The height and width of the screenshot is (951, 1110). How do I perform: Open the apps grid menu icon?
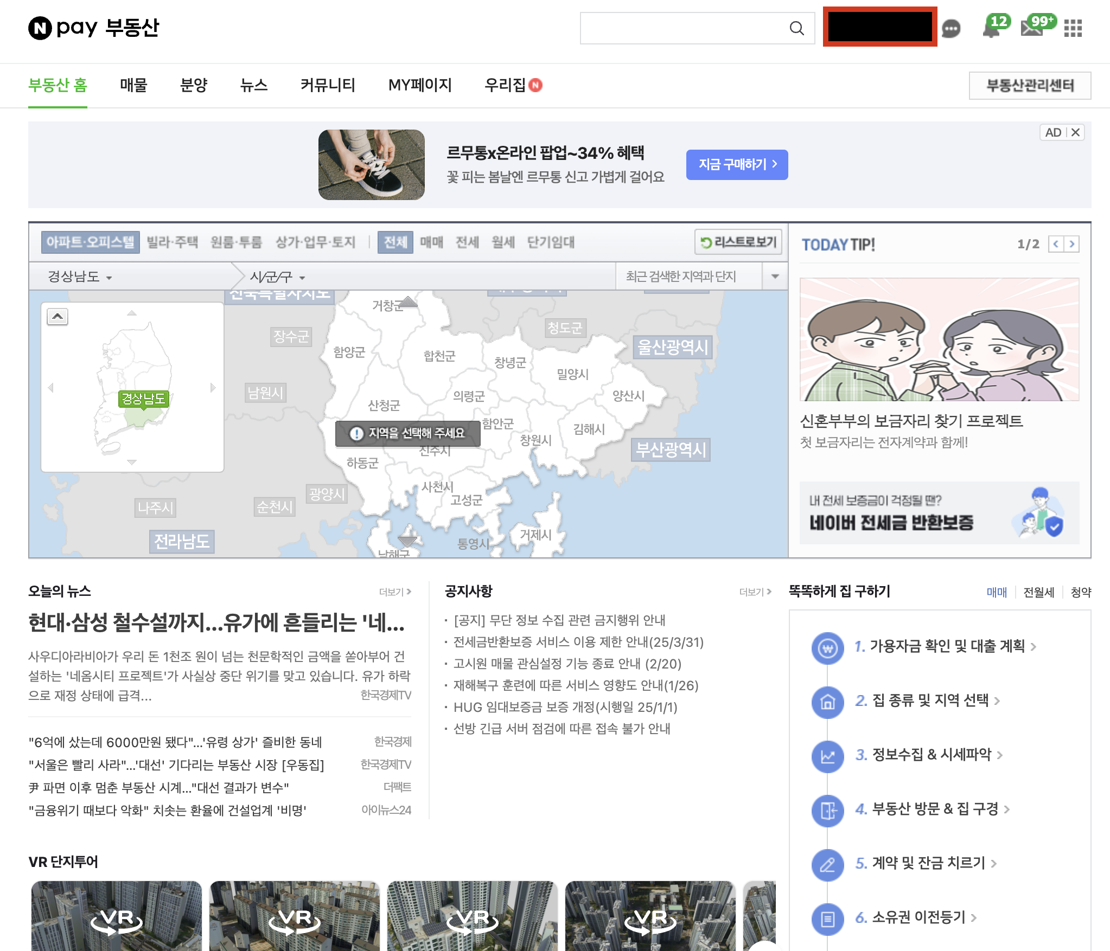1073,28
